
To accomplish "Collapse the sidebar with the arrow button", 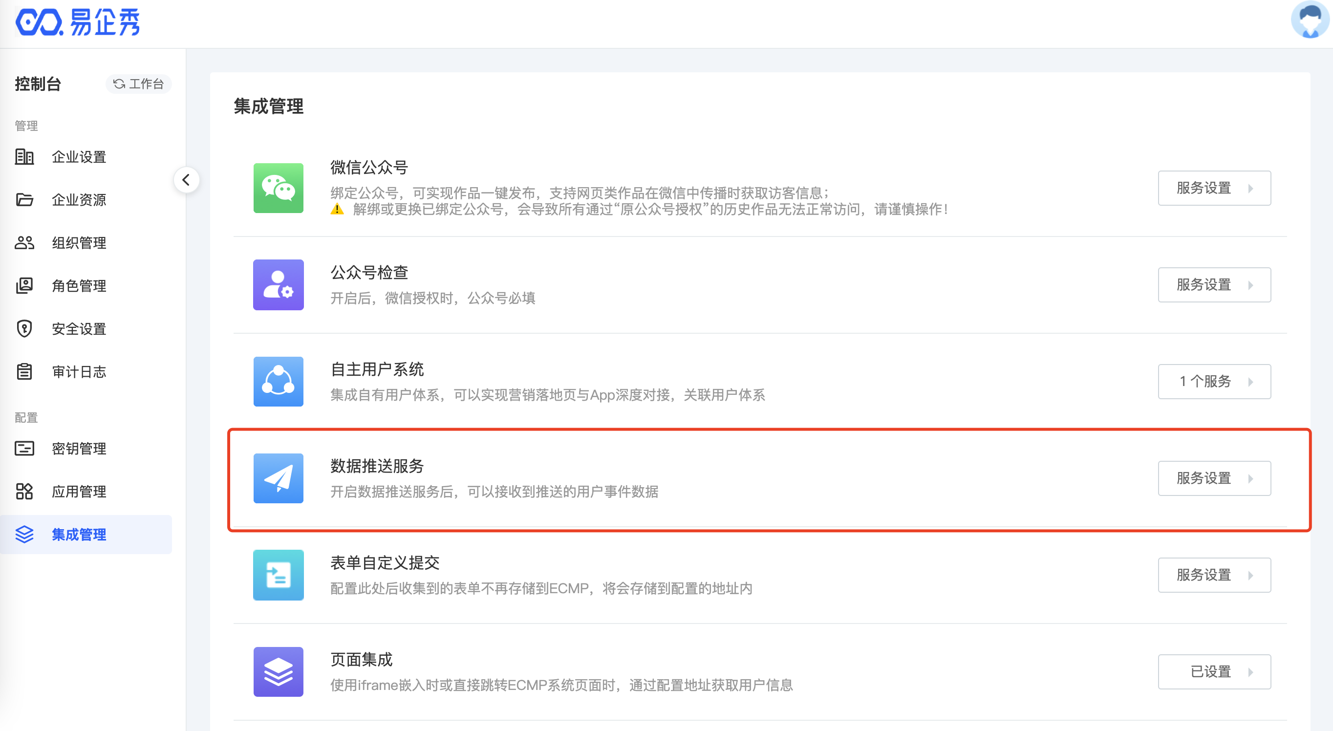I will tap(186, 180).
